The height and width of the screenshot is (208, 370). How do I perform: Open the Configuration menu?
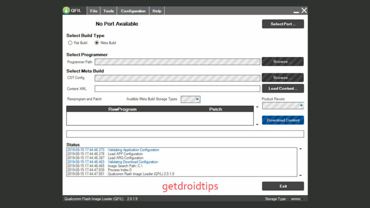click(x=133, y=11)
